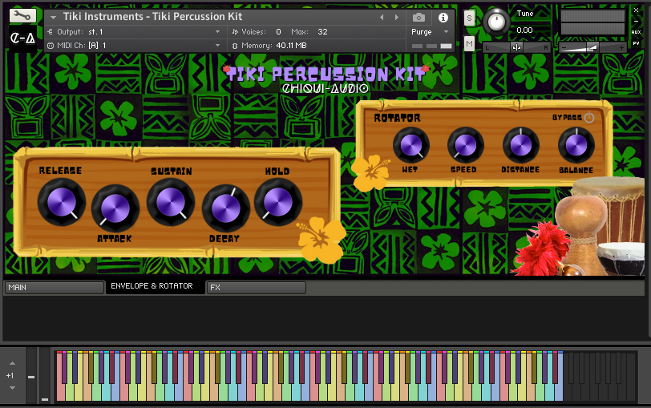Viewport: 651px width, 408px height.
Task: Shift keyboard octave up with arrow
Action: pos(11,363)
